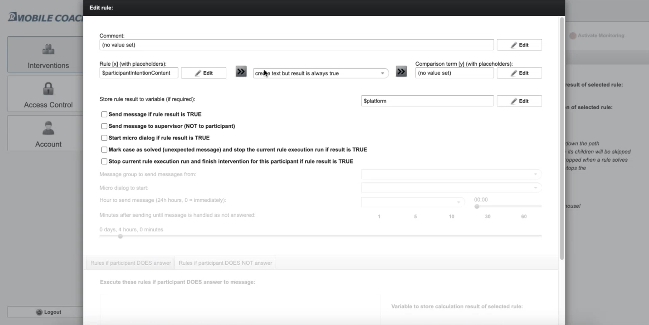
Task: Enable Send message if rule result is TRUE
Action: pyautogui.click(x=104, y=114)
